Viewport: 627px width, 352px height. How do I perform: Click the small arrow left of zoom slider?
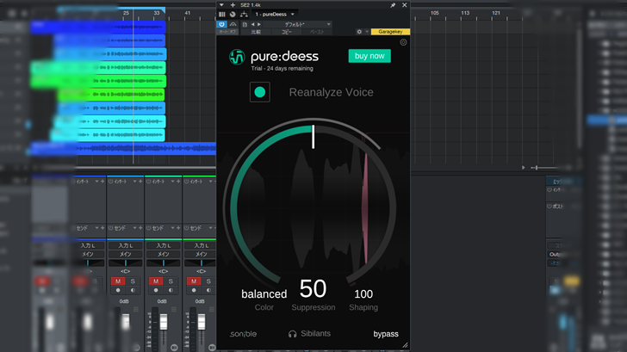point(523,168)
